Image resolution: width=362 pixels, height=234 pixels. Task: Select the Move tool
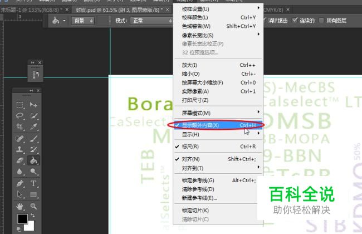[x=33, y=105]
